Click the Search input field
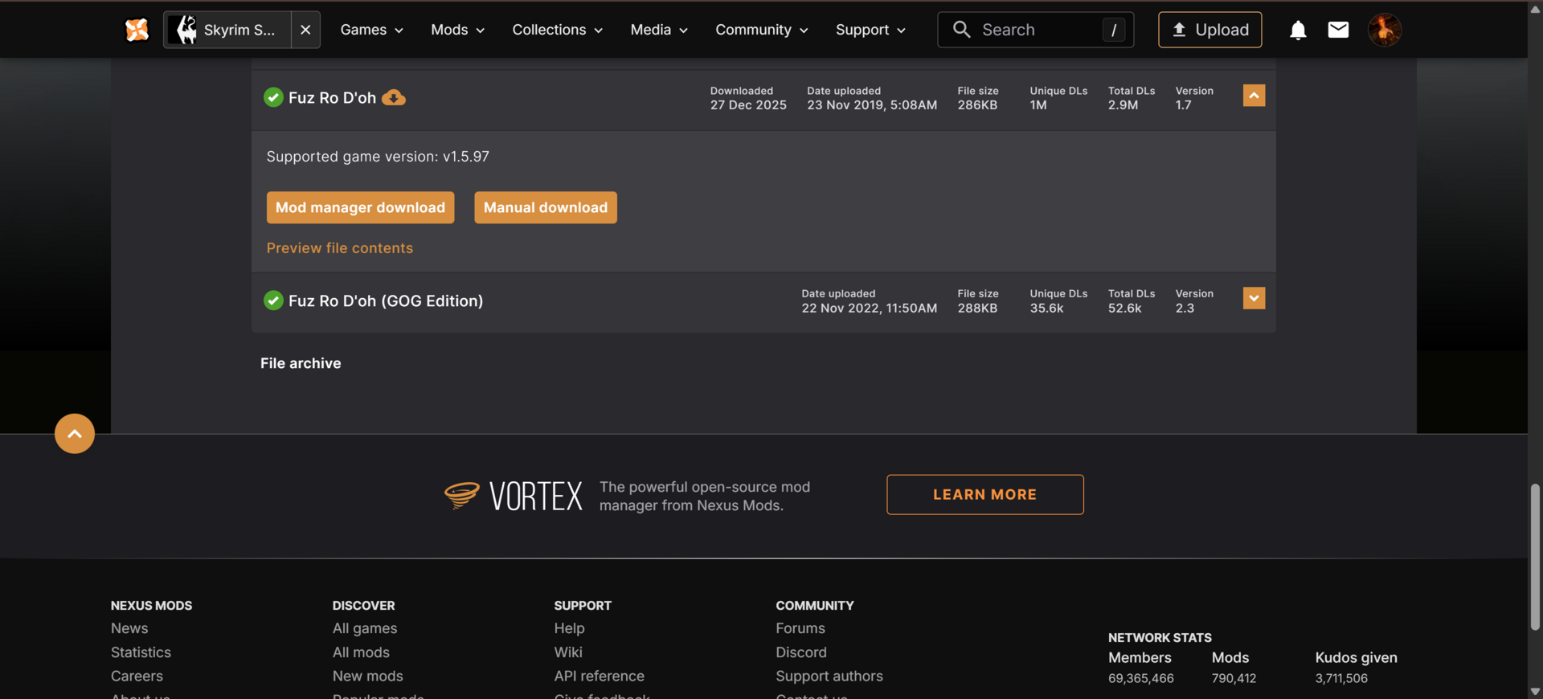This screenshot has width=1543, height=699. (x=1035, y=30)
